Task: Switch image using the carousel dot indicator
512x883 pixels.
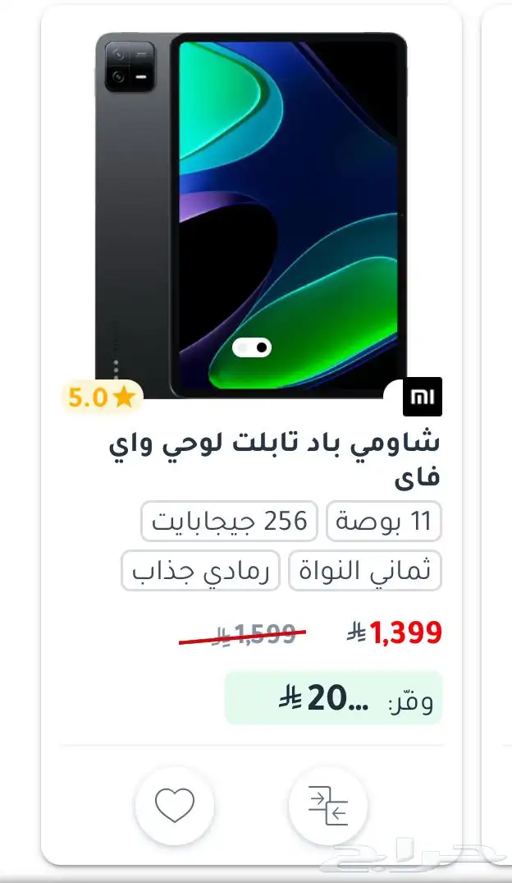Action: pyautogui.click(x=252, y=347)
